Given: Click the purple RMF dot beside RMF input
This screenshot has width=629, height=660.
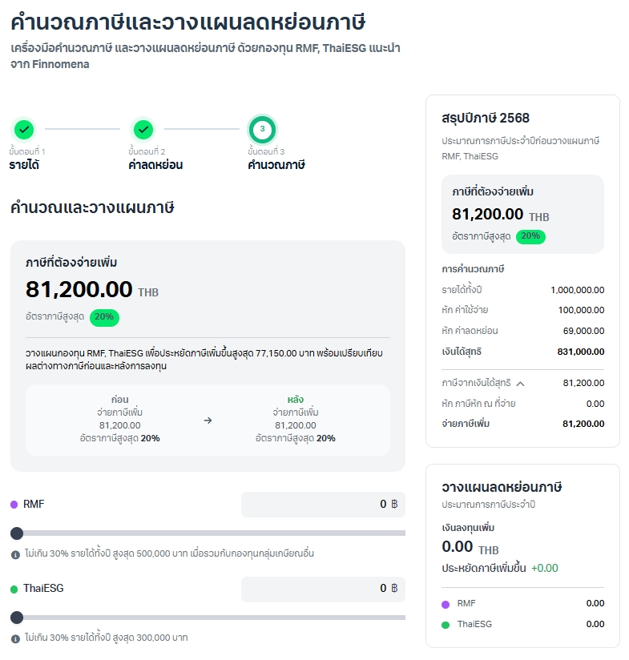Looking at the screenshot, I should (14, 505).
